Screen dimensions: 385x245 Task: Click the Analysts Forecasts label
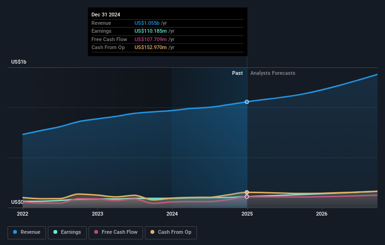click(273, 73)
